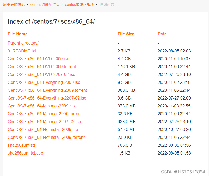
Task: Select the date 2020-11-02 23:18
Action: (174, 82)
